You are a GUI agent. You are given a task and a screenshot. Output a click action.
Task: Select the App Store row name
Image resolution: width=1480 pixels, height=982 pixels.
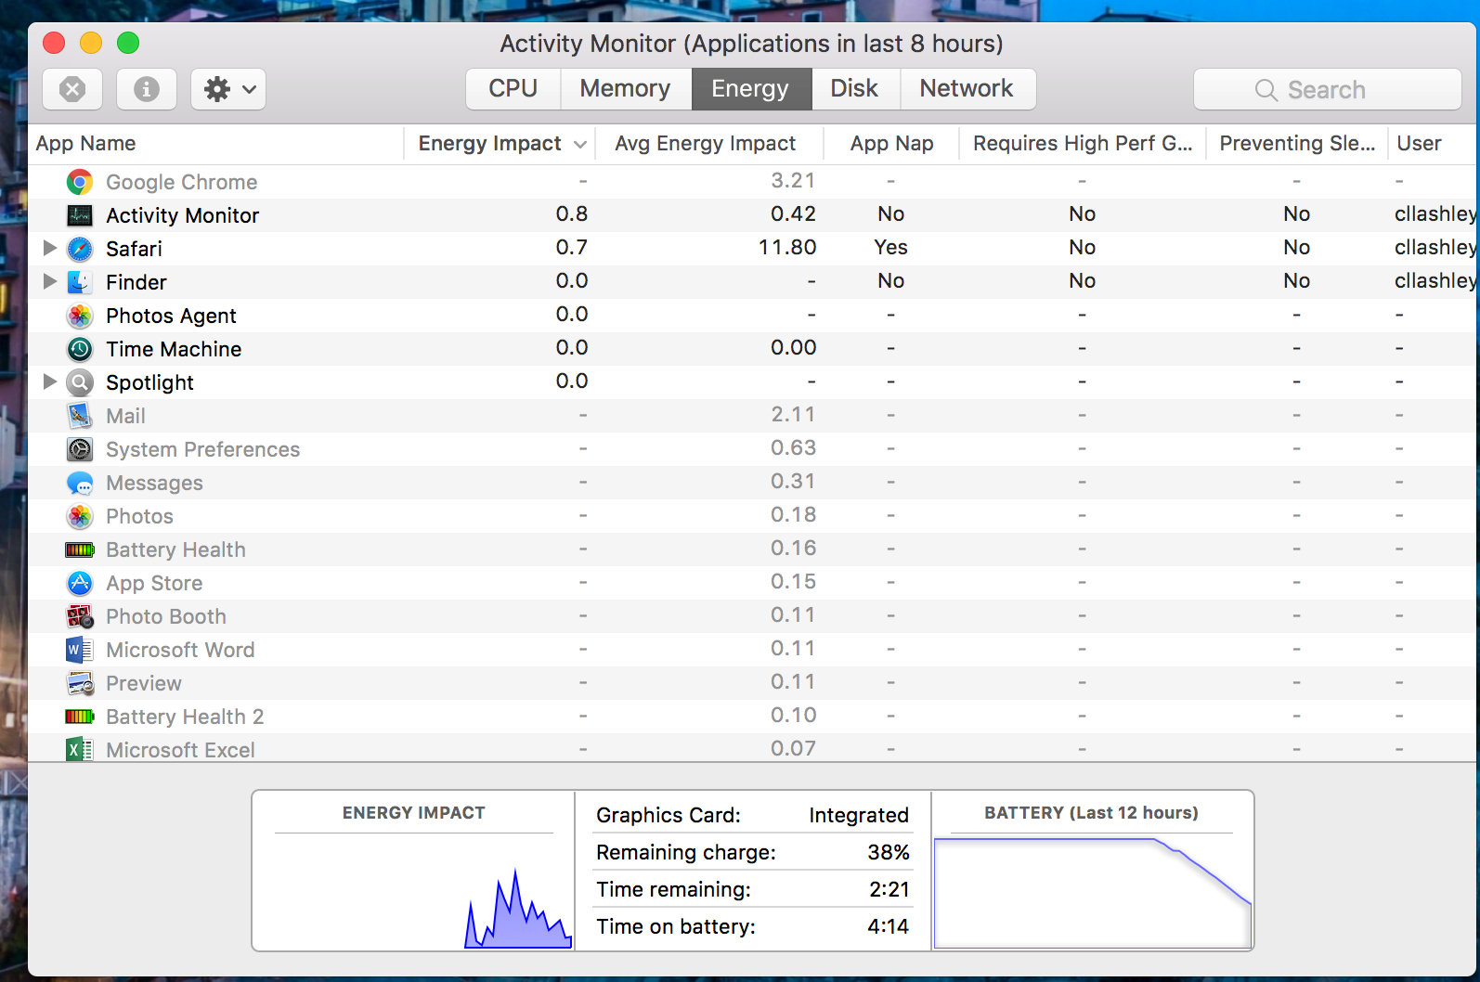[x=155, y=583]
